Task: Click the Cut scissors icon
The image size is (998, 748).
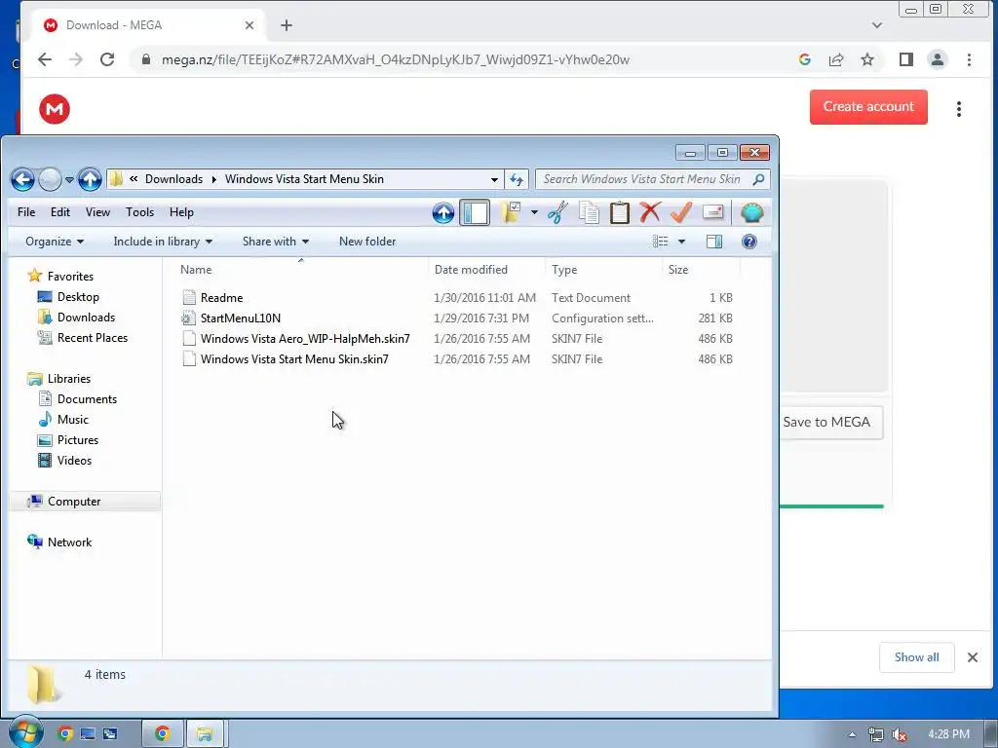Action: (x=557, y=212)
